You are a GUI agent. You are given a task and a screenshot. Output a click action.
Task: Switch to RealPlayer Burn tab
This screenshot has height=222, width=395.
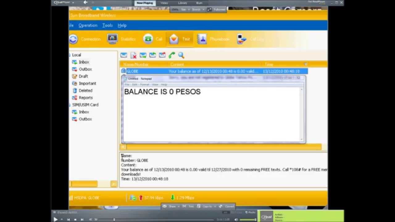199,3
